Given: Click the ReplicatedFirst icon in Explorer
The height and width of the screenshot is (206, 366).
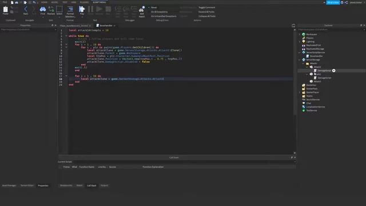Looking at the screenshot, I should 304,45.
